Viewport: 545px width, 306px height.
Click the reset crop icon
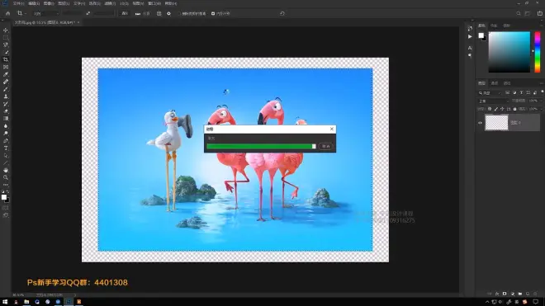tap(282, 13)
